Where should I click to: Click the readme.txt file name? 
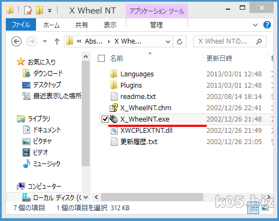click(x=138, y=97)
